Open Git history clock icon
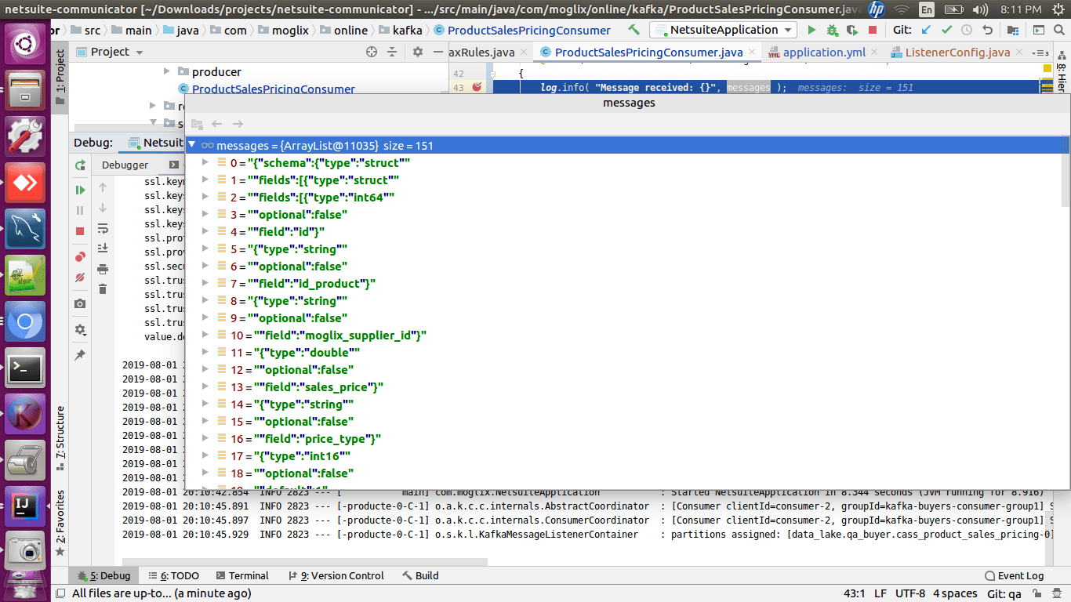The image size is (1071, 602). pos(967,30)
